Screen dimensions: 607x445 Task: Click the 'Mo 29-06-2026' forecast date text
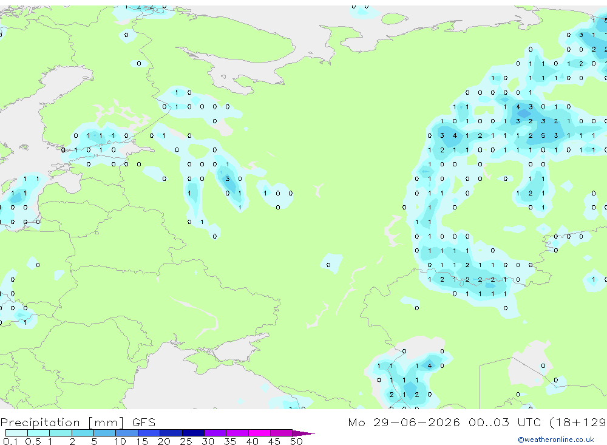(404, 422)
